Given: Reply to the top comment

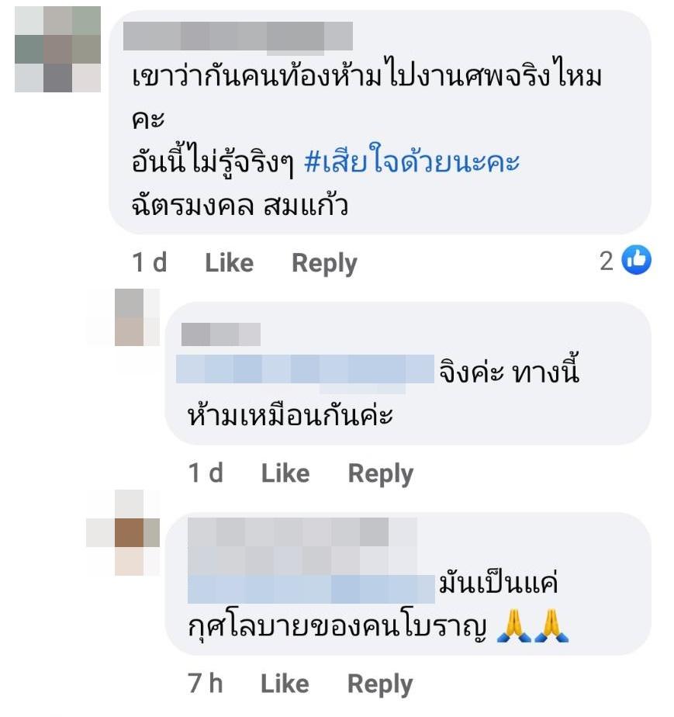Looking at the screenshot, I should pos(324,264).
